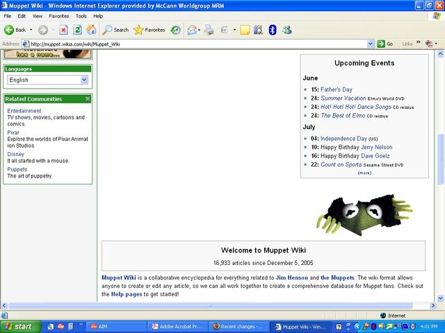The width and height of the screenshot is (445, 333).
Task: Stop page loading with red X icon
Action: [63, 30]
